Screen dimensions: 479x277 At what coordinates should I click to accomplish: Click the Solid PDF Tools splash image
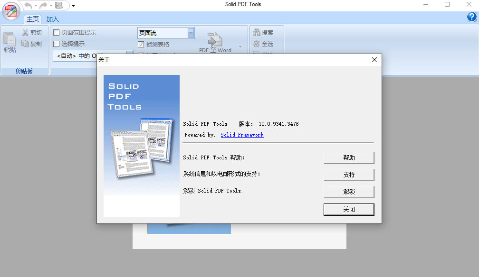(x=142, y=146)
